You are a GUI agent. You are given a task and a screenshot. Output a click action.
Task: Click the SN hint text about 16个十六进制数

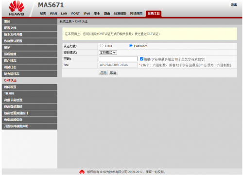coord(186,65)
